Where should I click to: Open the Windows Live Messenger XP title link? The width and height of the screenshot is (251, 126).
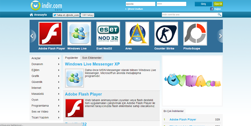(92, 64)
